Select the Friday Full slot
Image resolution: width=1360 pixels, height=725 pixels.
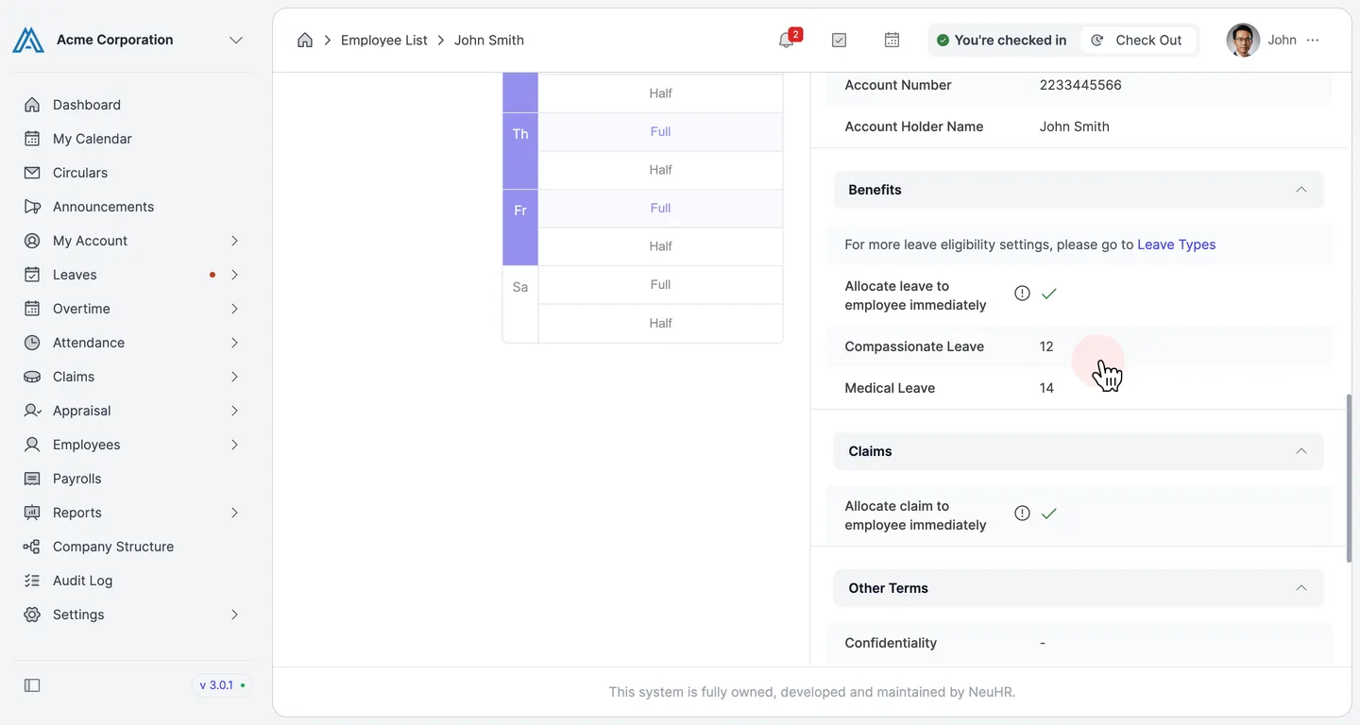click(x=660, y=209)
